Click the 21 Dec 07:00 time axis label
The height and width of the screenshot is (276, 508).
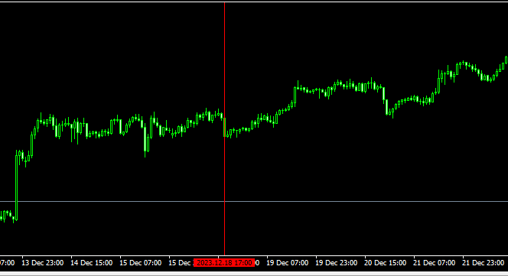click(x=434, y=263)
